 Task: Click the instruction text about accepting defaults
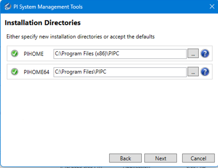[80, 37]
